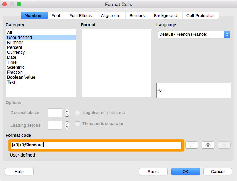The width and height of the screenshot is (237, 181).
Task: Switch to the Font tab
Action: pyautogui.click(x=56, y=16)
